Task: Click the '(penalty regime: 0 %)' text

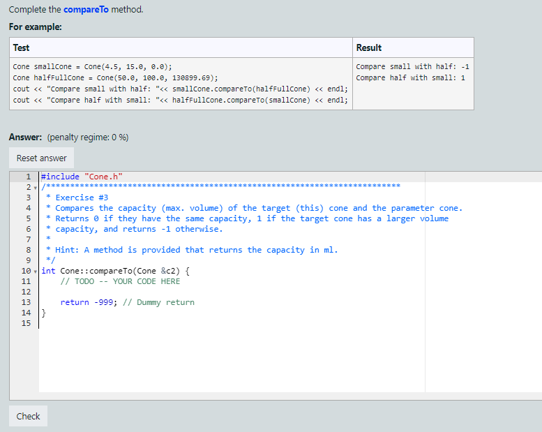Action: (88, 137)
